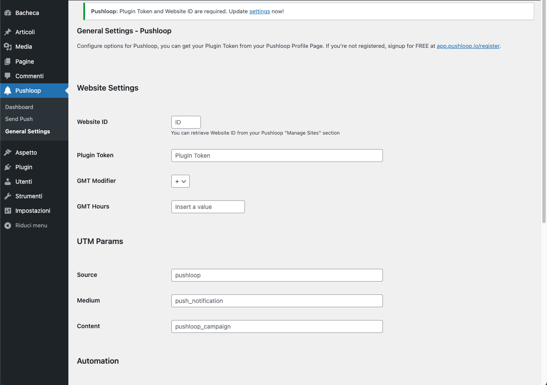Screen dimensions: 547x385
Task: Focus the Website ID input field
Action: tap(186, 122)
